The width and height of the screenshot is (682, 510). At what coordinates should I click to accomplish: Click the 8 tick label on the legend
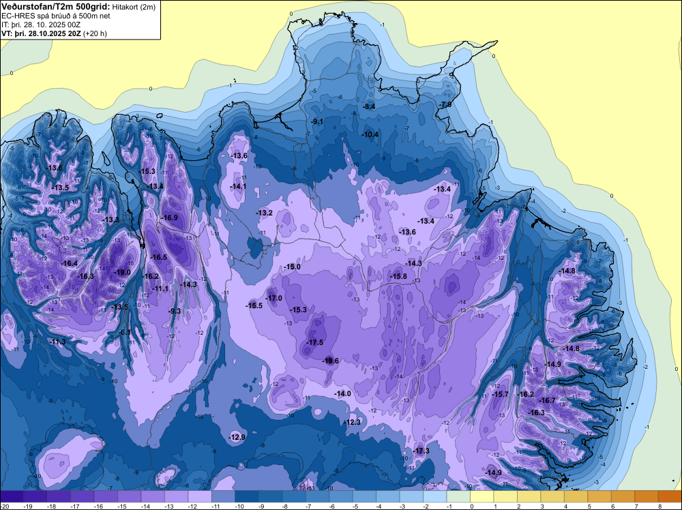[659, 507]
